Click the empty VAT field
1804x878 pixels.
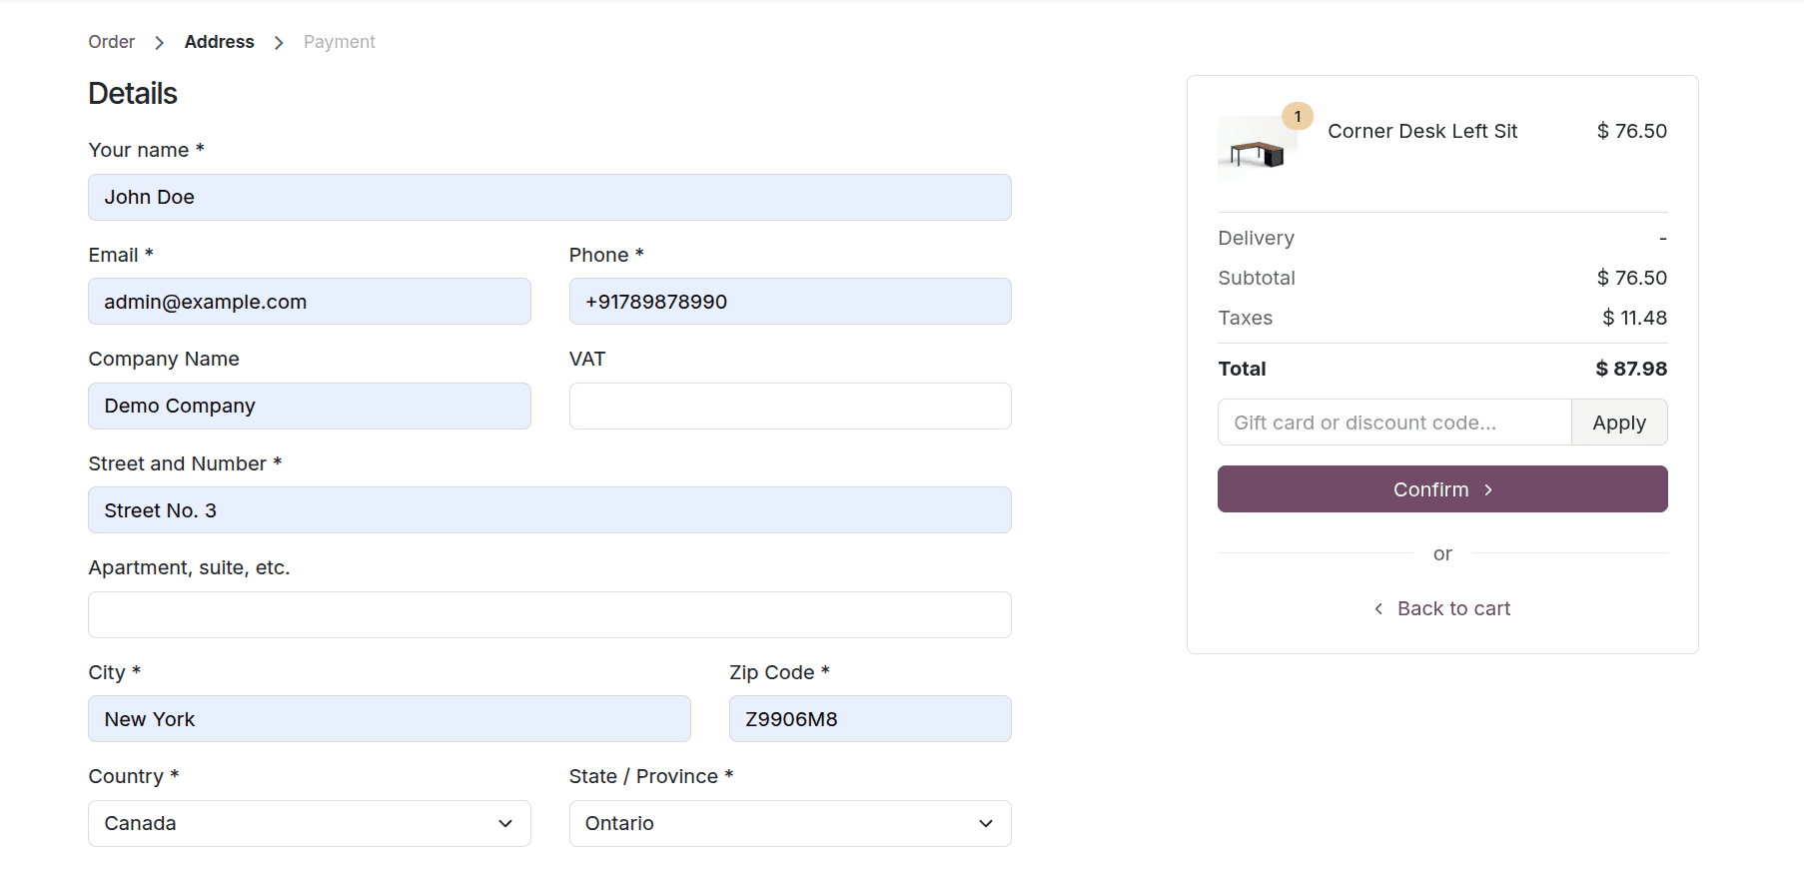790,406
